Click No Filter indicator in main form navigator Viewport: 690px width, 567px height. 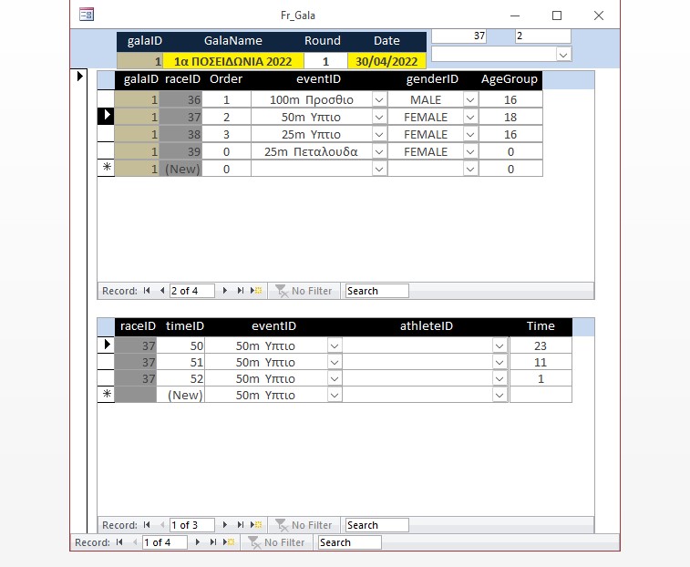click(x=276, y=542)
